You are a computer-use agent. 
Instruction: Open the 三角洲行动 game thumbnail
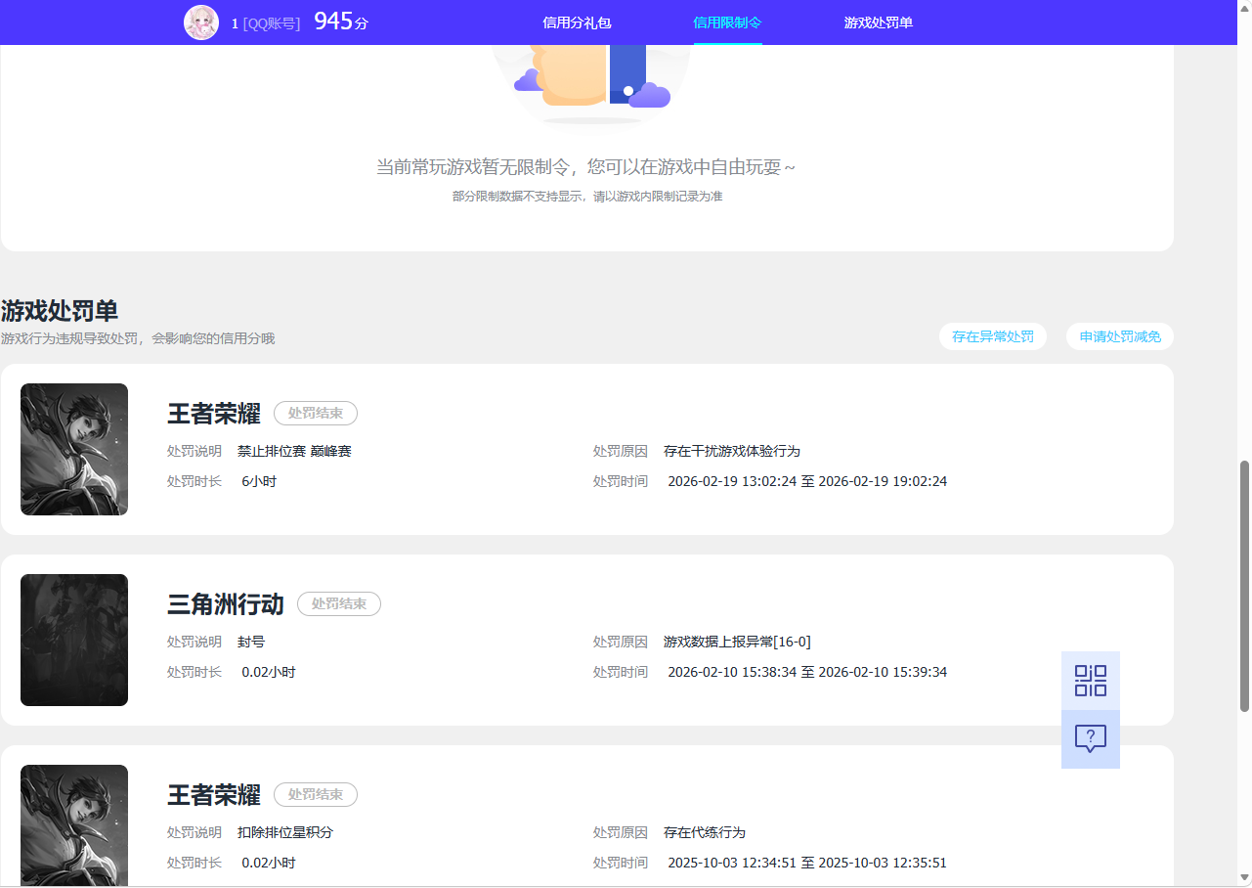[74, 640]
